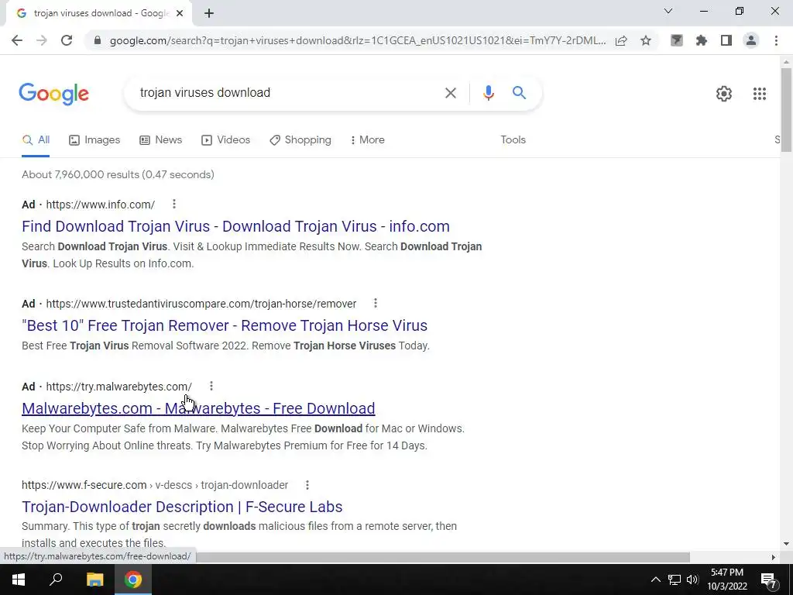The image size is (793, 595).
Task: Click the Google logo
Action: (x=54, y=94)
